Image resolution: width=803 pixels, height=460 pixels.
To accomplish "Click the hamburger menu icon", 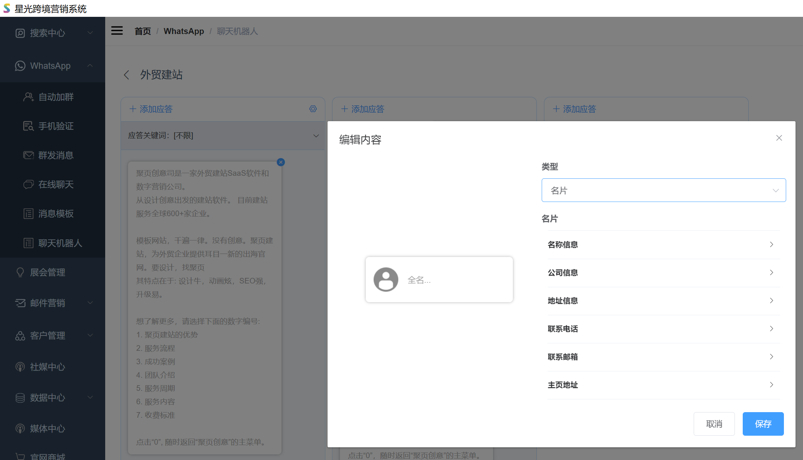I will coord(117,31).
